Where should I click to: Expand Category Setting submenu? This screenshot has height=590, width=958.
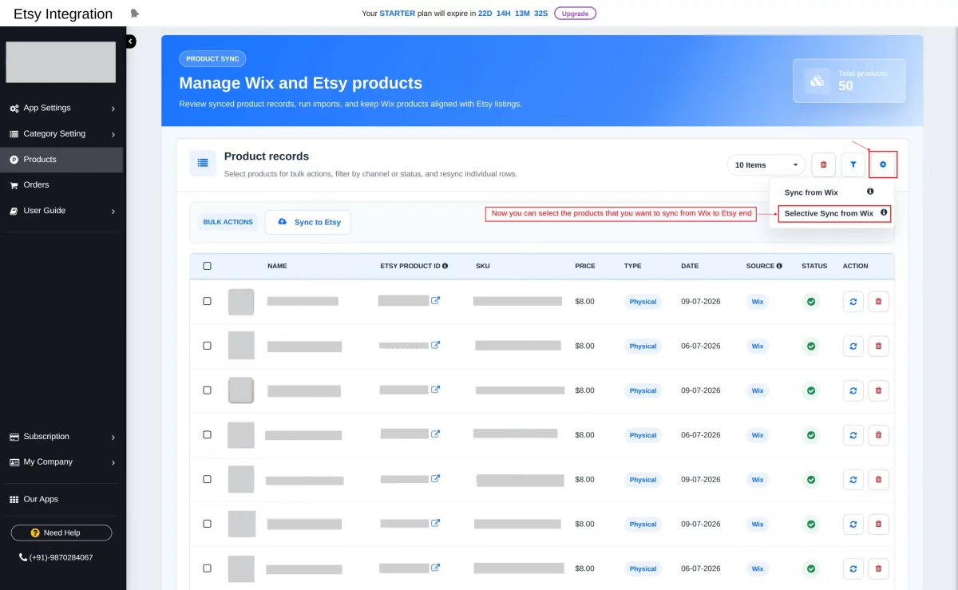coord(62,134)
